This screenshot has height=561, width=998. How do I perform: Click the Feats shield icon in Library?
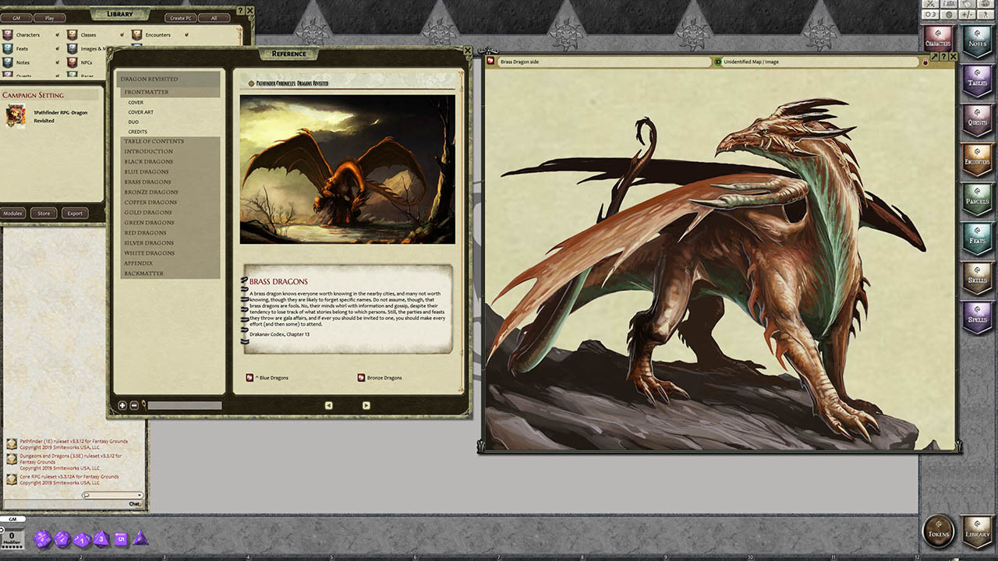(6, 48)
